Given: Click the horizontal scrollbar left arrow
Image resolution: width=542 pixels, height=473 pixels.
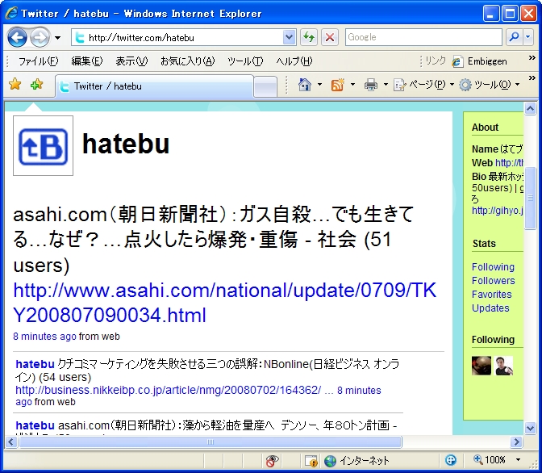Looking at the screenshot, I should click(11, 442).
